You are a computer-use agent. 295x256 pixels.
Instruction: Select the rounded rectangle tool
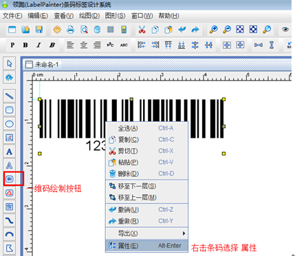coord(10,109)
